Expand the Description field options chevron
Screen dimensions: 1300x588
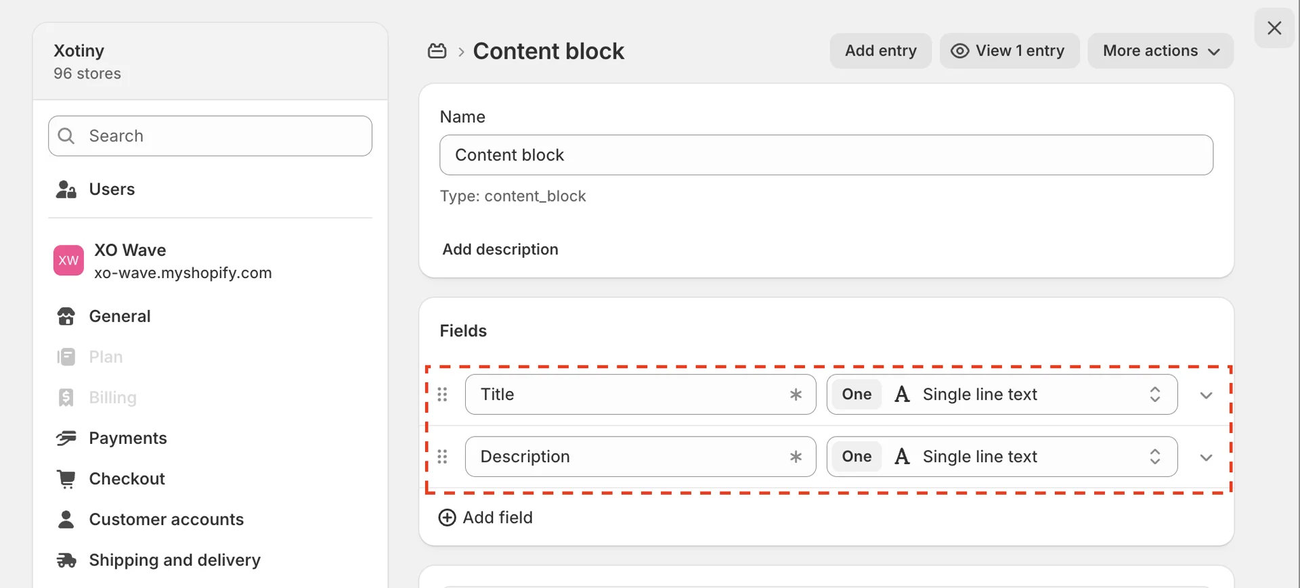1206,457
